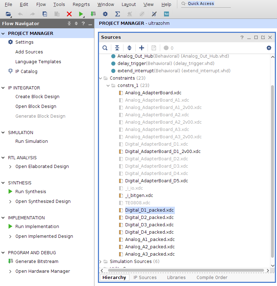Open the Reports menu
277x286 pixels.
pyautogui.click(x=81, y=5)
